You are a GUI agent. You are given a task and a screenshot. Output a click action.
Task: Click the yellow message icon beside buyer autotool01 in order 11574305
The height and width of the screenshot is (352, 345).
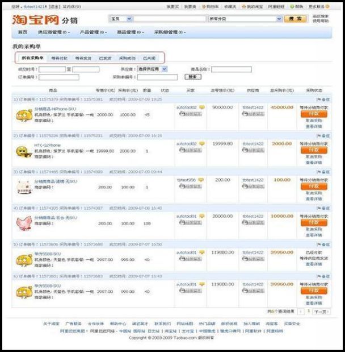(201, 216)
